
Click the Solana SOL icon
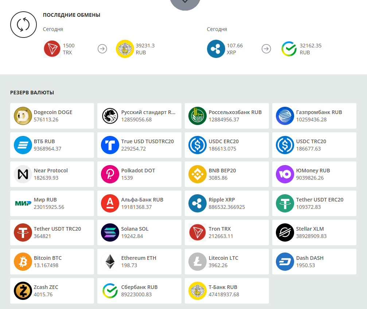(110, 232)
